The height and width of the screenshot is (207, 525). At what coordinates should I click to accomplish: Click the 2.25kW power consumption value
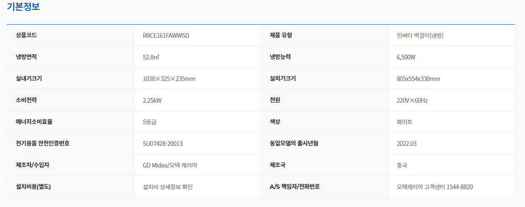click(x=152, y=101)
